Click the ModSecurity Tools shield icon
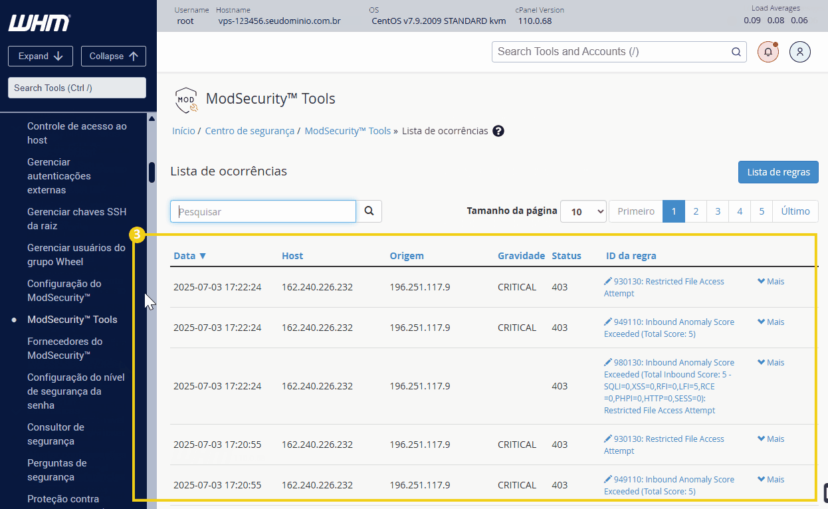 point(185,100)
